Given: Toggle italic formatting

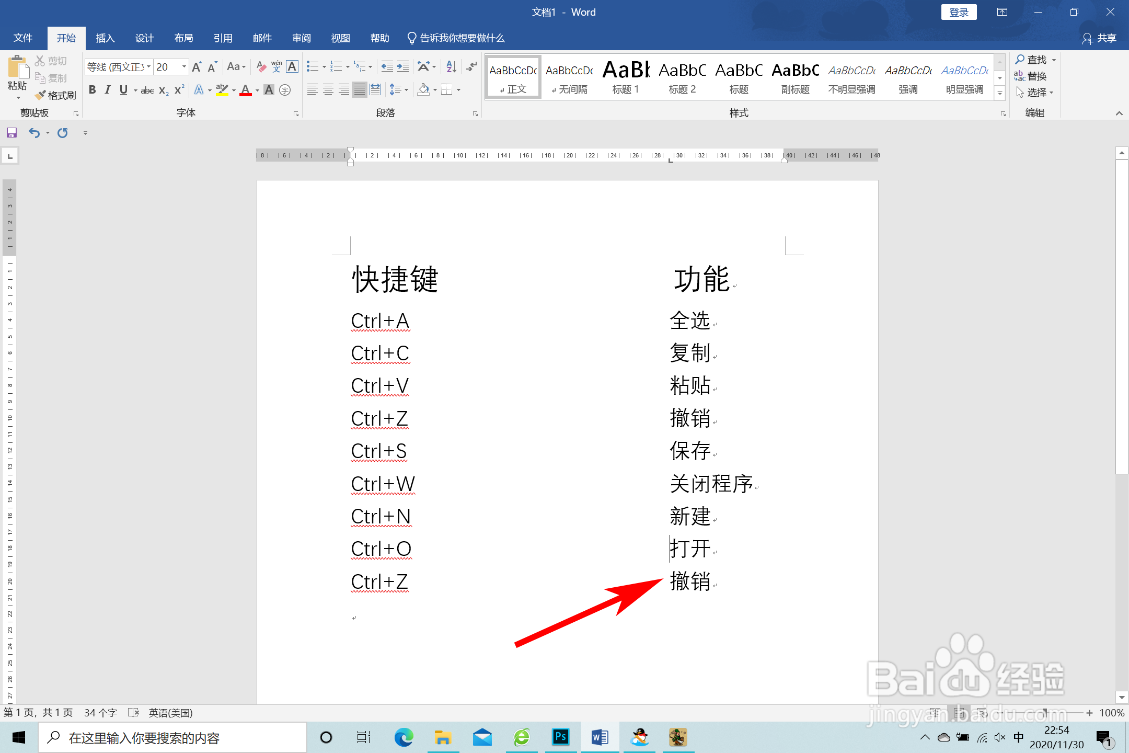Looking at the screenshot, I should point(107,89).
